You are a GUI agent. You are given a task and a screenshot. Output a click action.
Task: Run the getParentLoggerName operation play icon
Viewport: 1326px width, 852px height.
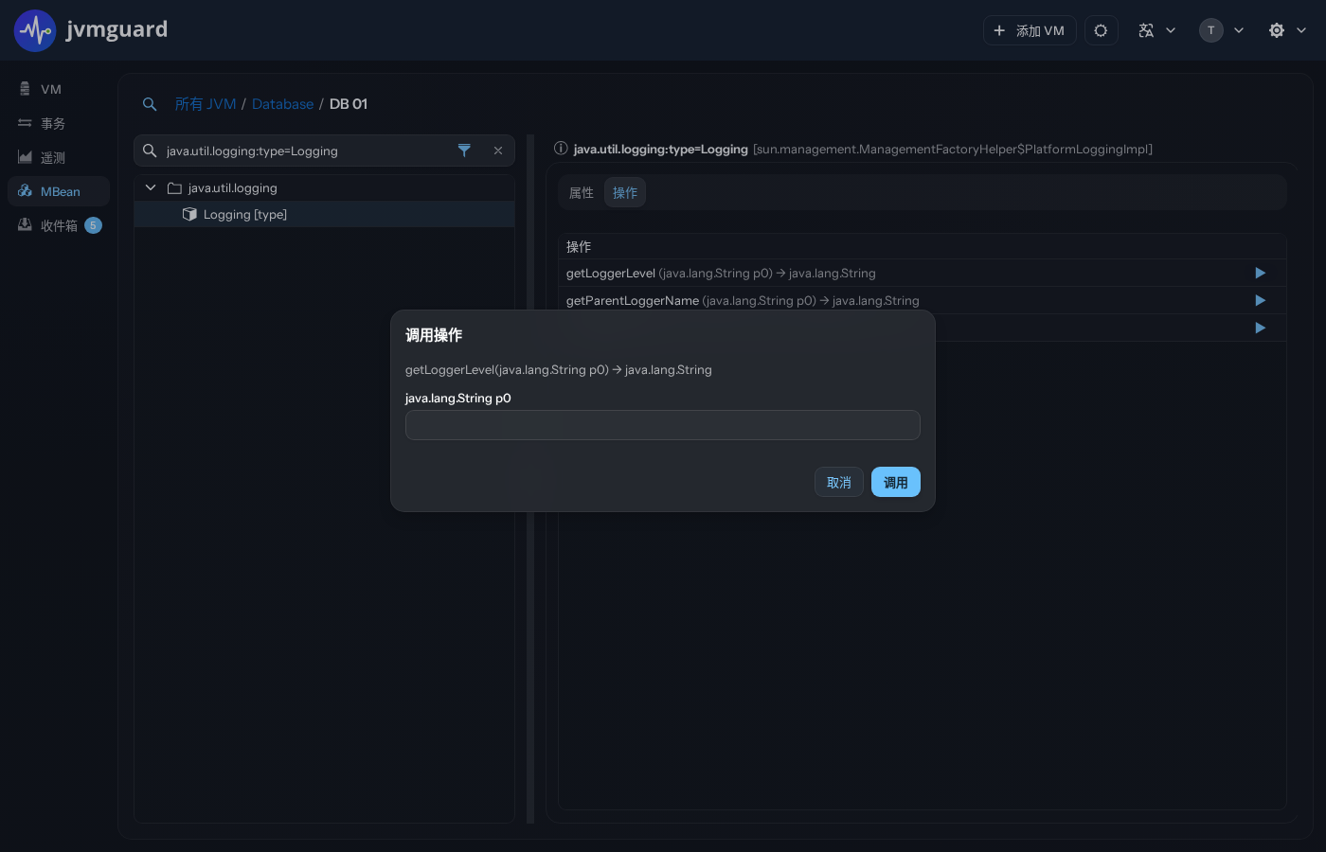(1260, 300)
